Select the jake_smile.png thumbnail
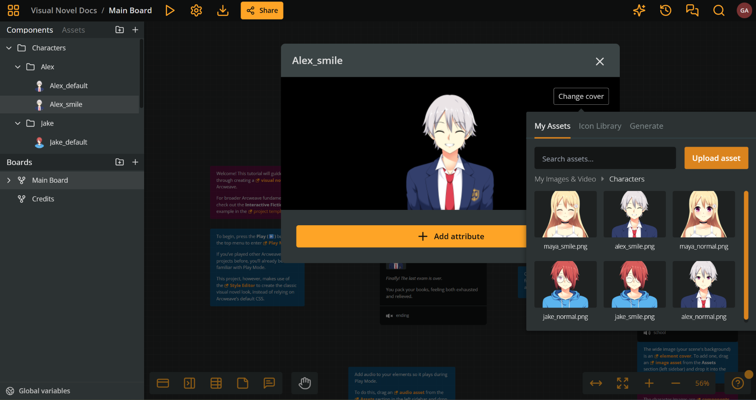 (x=634, y=285)
